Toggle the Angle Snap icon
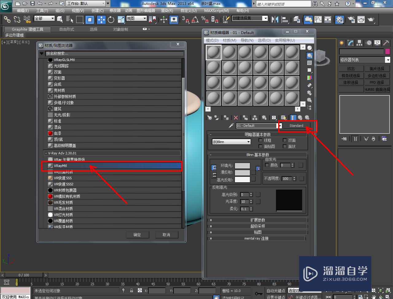Viewport: 393px width, 299px height. pyautogui.click(x=195, y=19)
